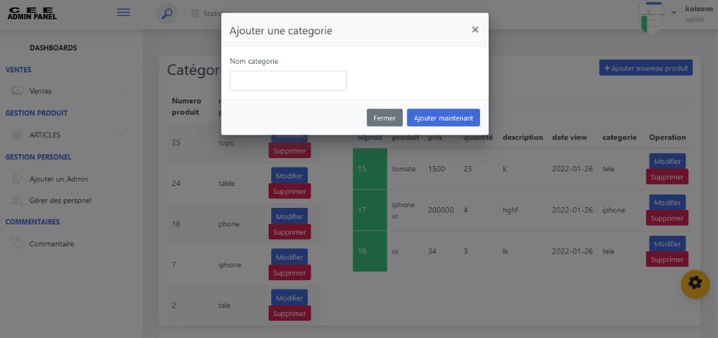Click Ajouter maintenant to add category
The height and width of the screenshot is (338, 718).
[443, 118]
